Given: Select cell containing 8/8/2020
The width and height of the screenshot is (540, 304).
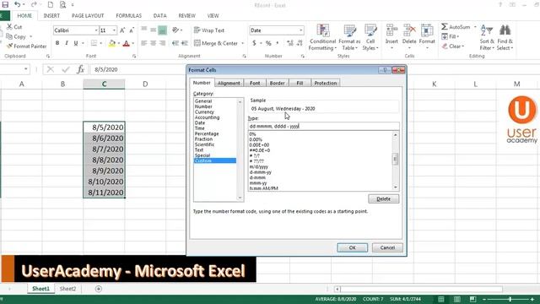Looking at the screenshot, I should tap(104, 160).
